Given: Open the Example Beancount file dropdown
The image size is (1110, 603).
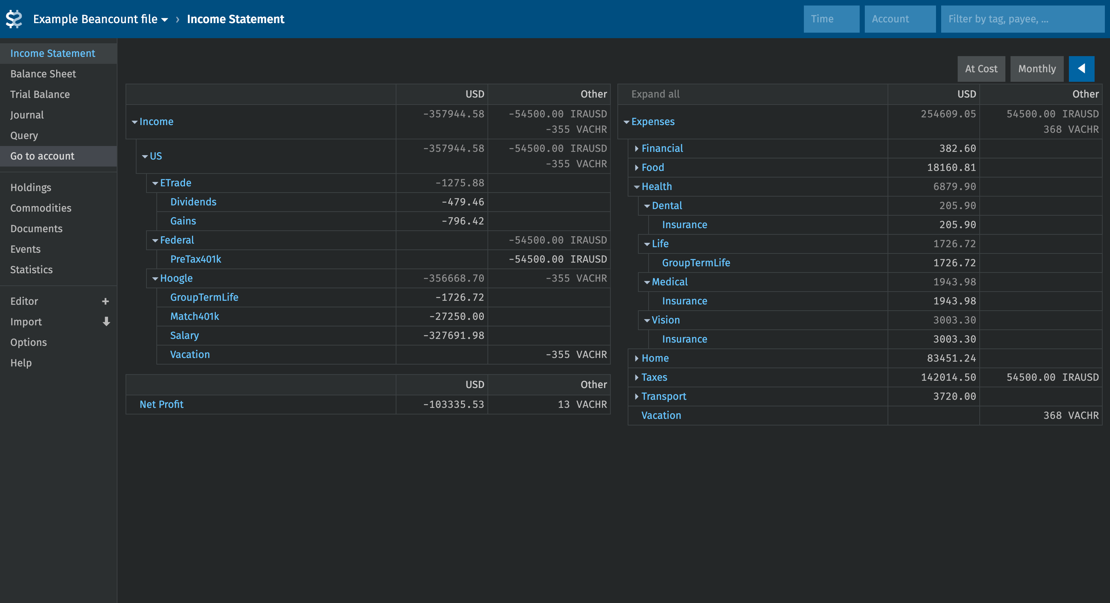Looking at the screenshot, I should coord(101,19).
